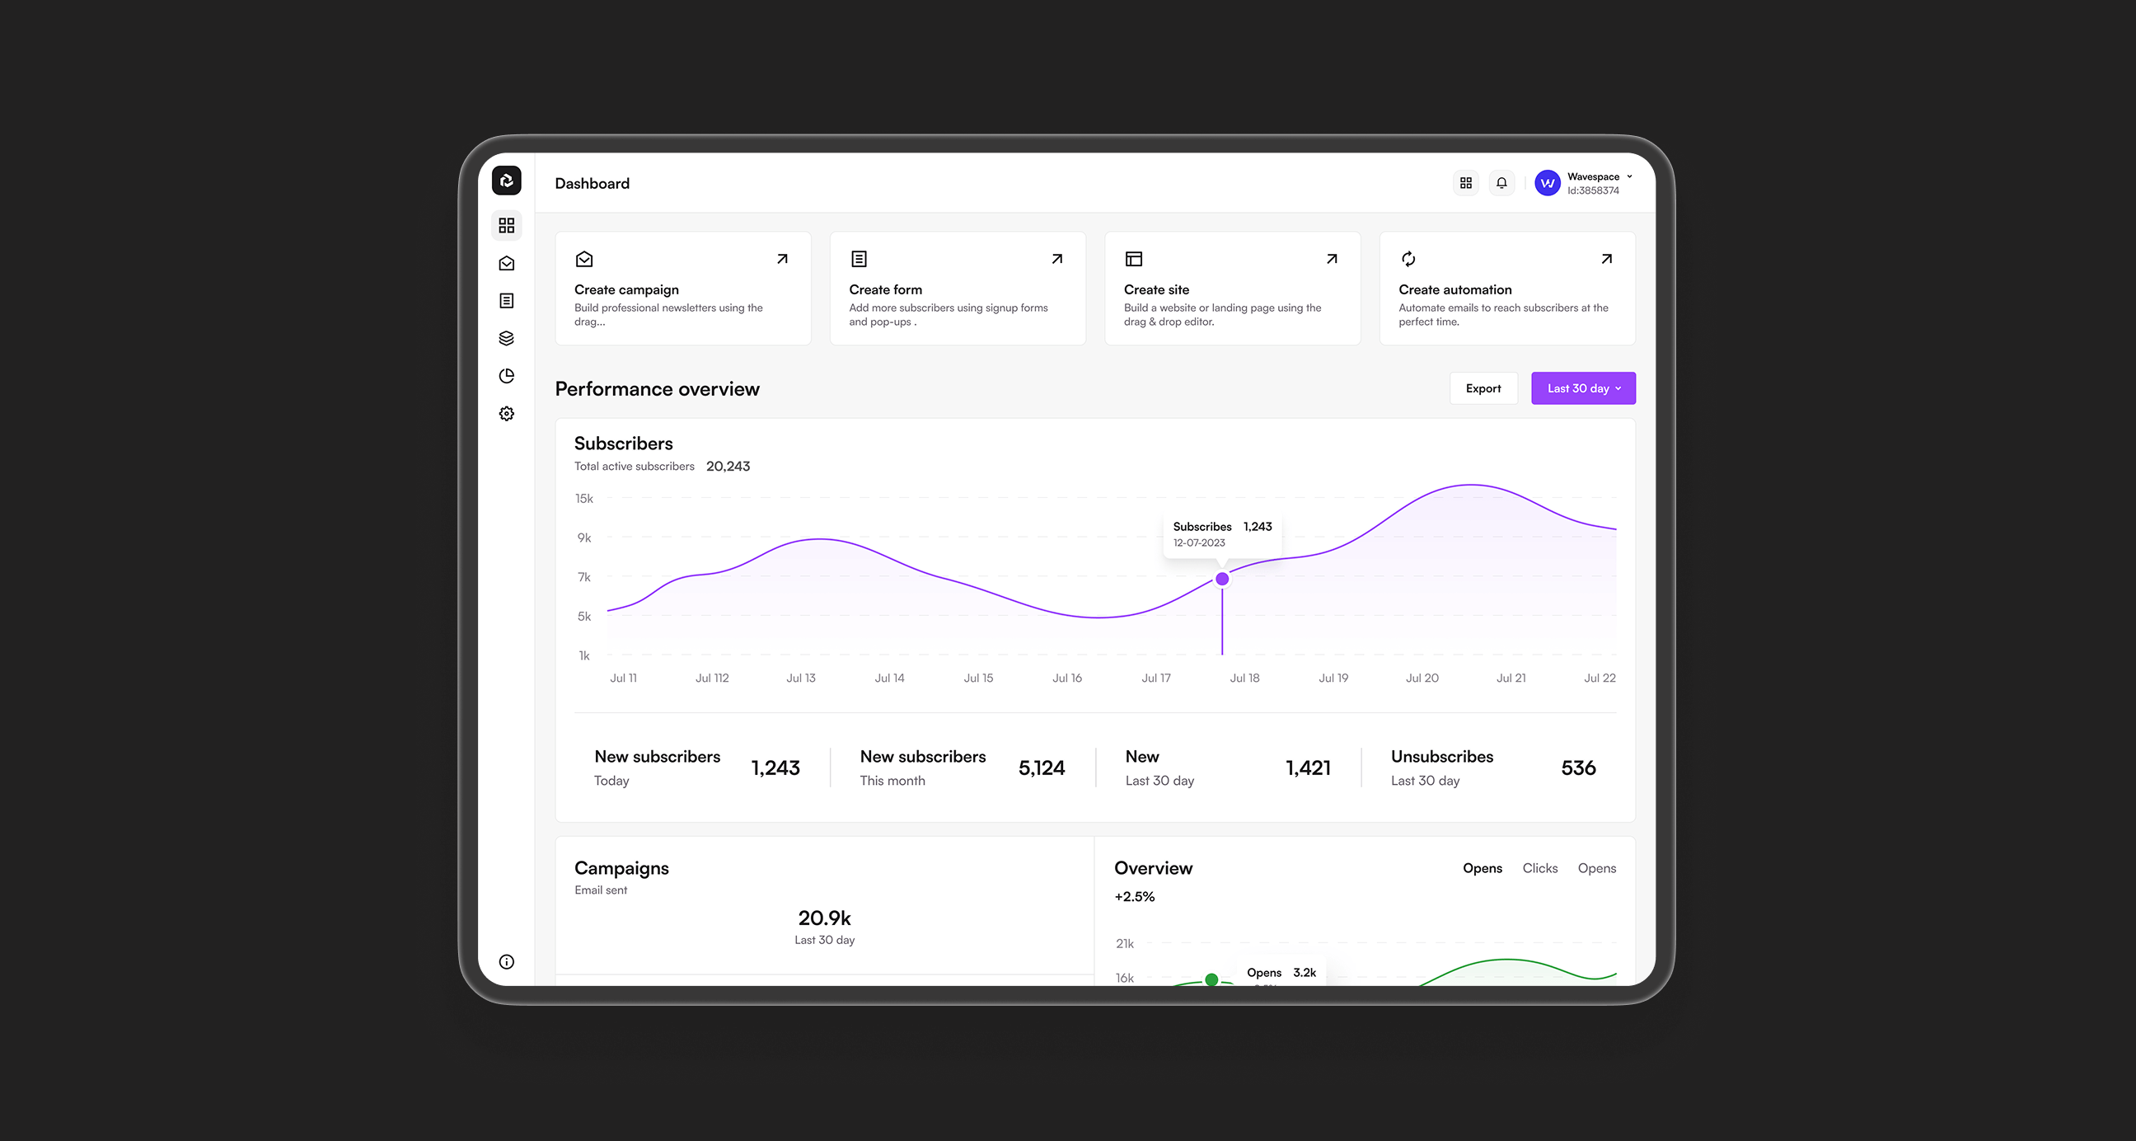Open the Create automation arrow shortcut
2136x1141 pixels.
pyautogui.click(x=1606, y=258)
